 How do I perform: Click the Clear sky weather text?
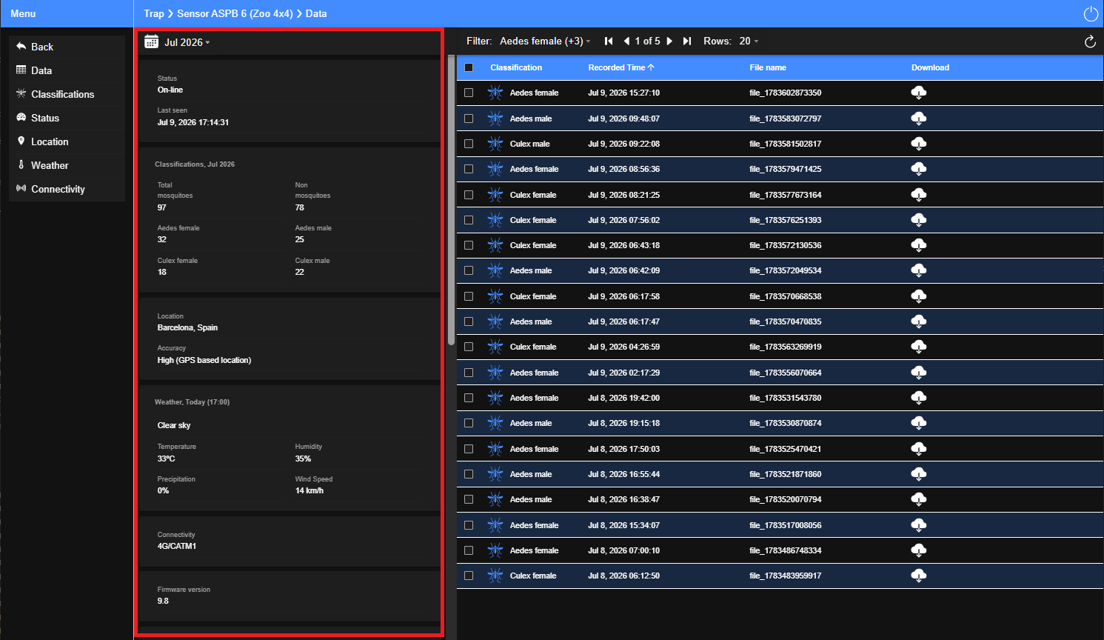(x=174, y=425)
